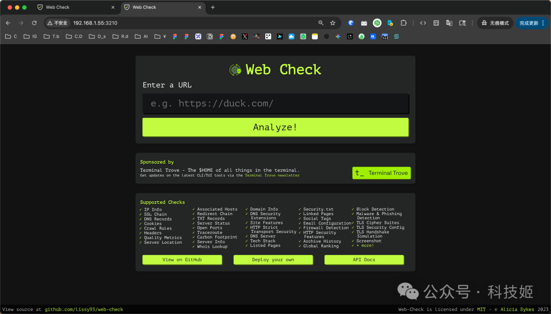Image resolution: width=551 pixels, height=314 pixels.
Task: Click View on GitHub button
Action: click(182, 259)
